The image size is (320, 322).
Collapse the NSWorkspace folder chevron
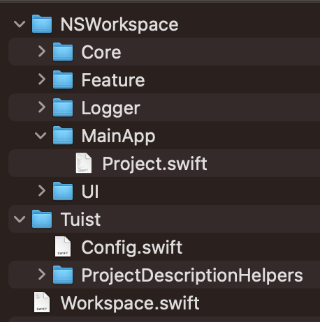(20, 24)
